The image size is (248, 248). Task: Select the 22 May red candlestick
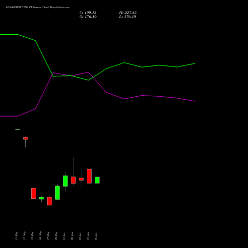tap(26, 138)
